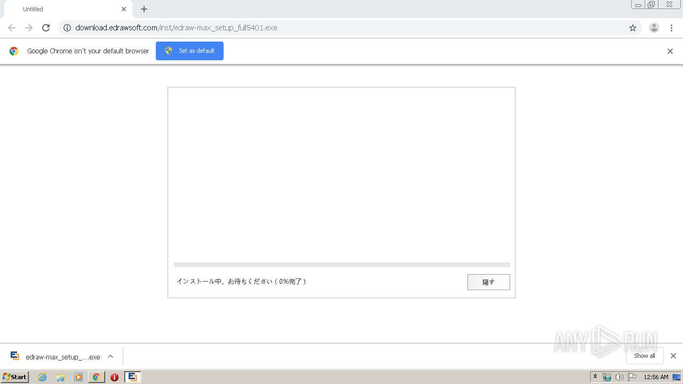Open network status tray icon
The height and width of the screenshot is (384, 683).
point(607,377)
